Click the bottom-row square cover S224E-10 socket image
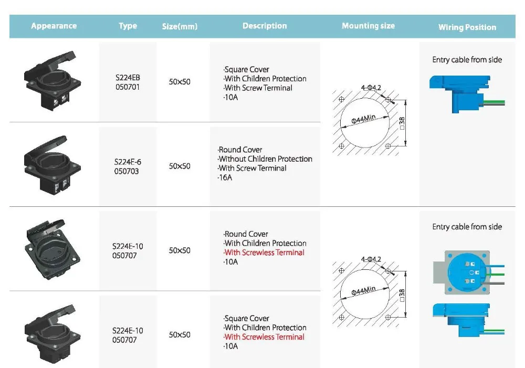Image resolution: width=525 pixels, height=368 pixels. coord(52,334)
